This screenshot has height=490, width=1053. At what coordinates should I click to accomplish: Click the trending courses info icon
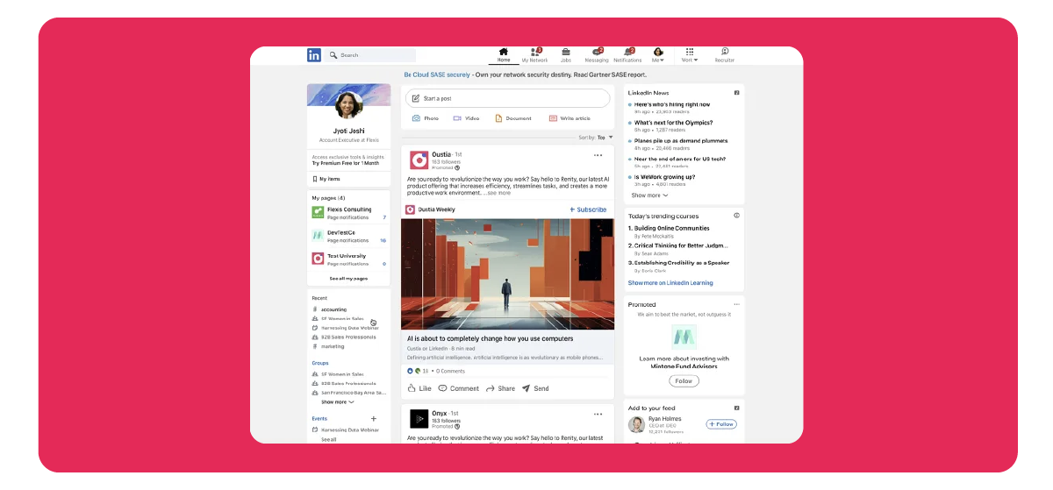tap(736, 215)
